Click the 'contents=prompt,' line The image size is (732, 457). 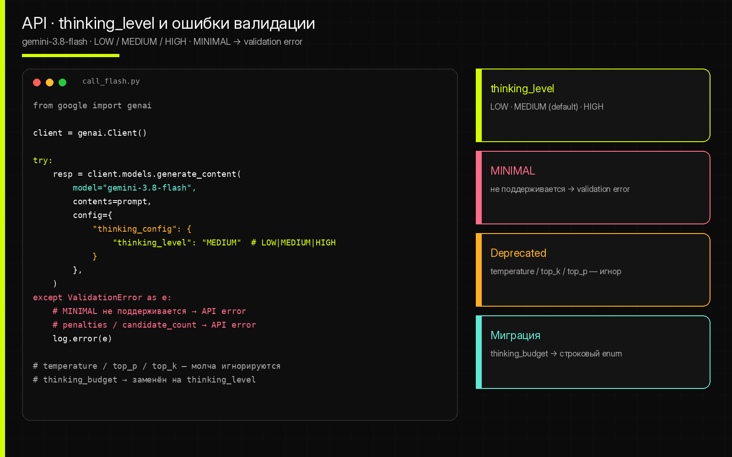pyautogui.click(x=112, y=202)
